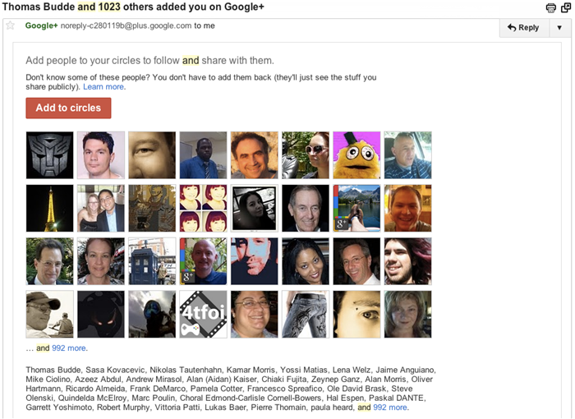
Task: Select the four cartoon faces thumbnail
Action: click(x=203, y=208)
